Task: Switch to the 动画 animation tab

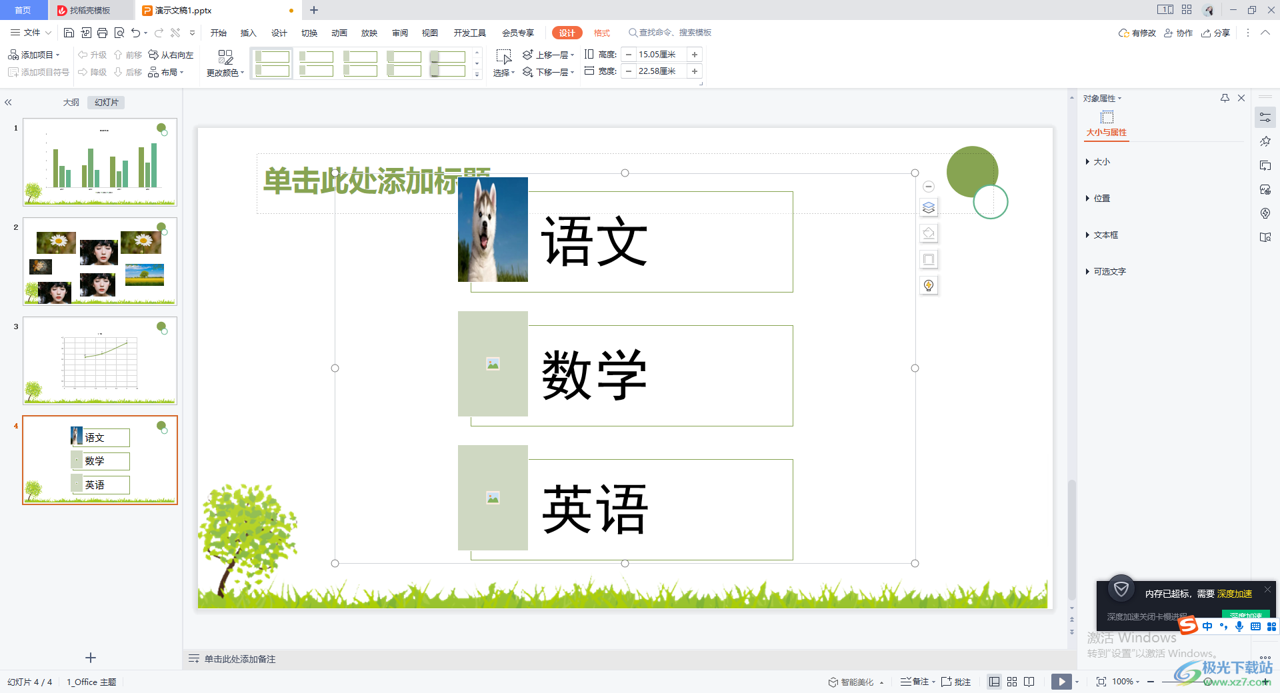Action: point(339,33)
